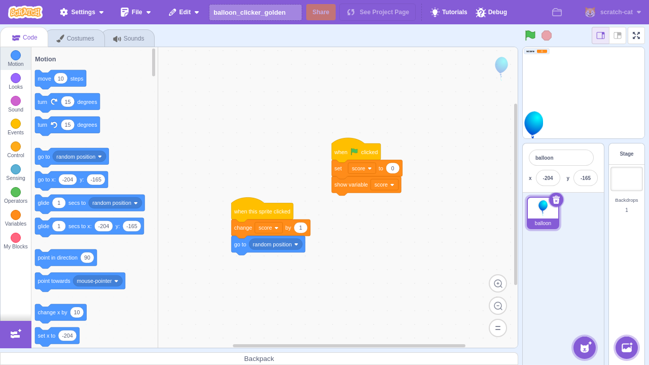Click the workspace horizontal scrollbar
This screenshot has height=365, width=649.
[349, 346]
